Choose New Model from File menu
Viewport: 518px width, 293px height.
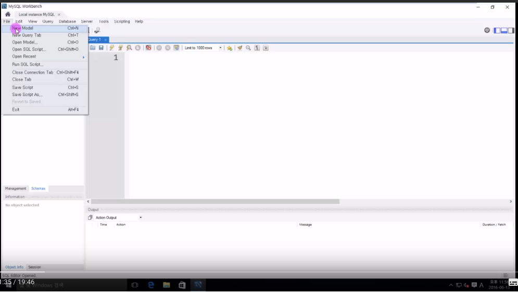(x=45, y=28)
